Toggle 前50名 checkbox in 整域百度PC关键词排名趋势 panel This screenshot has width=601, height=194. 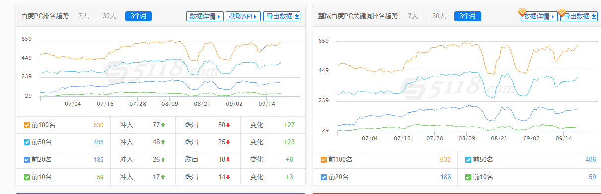(468, 160)
